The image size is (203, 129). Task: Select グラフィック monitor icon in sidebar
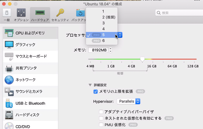pos(9,44)
